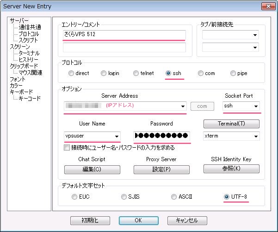Screen dimensions: 278x232
Task: Choose UTF-8 as default character set
Action: [227, 197]
